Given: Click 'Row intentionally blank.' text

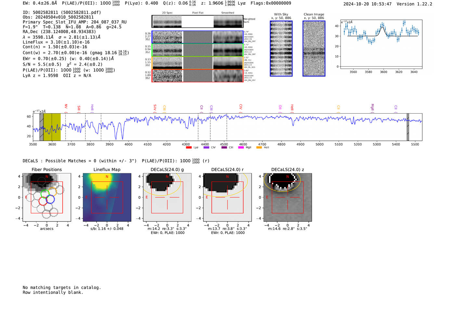Looking at the screenshot, I should (53, 292).
